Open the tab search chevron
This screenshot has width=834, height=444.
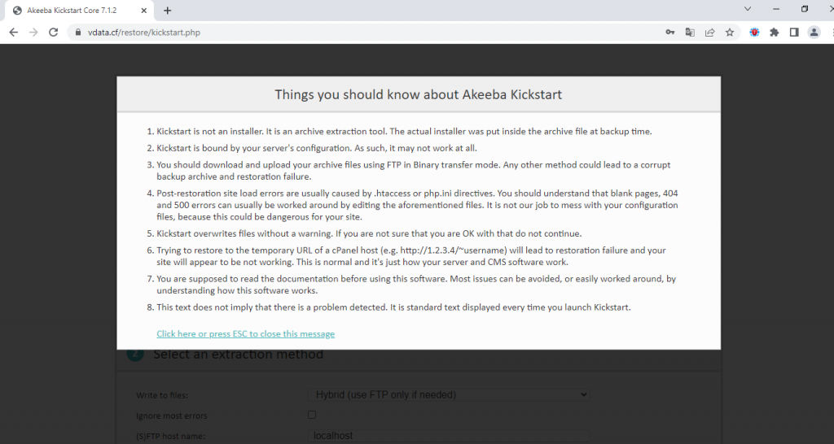pyautogui.click(x=748, y=9)
